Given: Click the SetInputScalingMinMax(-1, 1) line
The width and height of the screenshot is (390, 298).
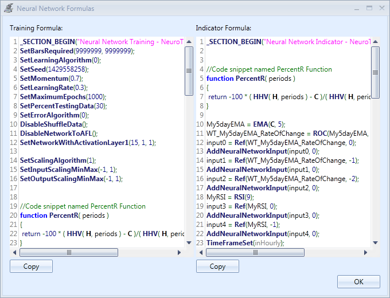Looking at the screenshot, I should click(x=68, y=170).
